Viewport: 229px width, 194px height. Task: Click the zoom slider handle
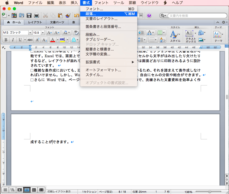click(209, 192)
